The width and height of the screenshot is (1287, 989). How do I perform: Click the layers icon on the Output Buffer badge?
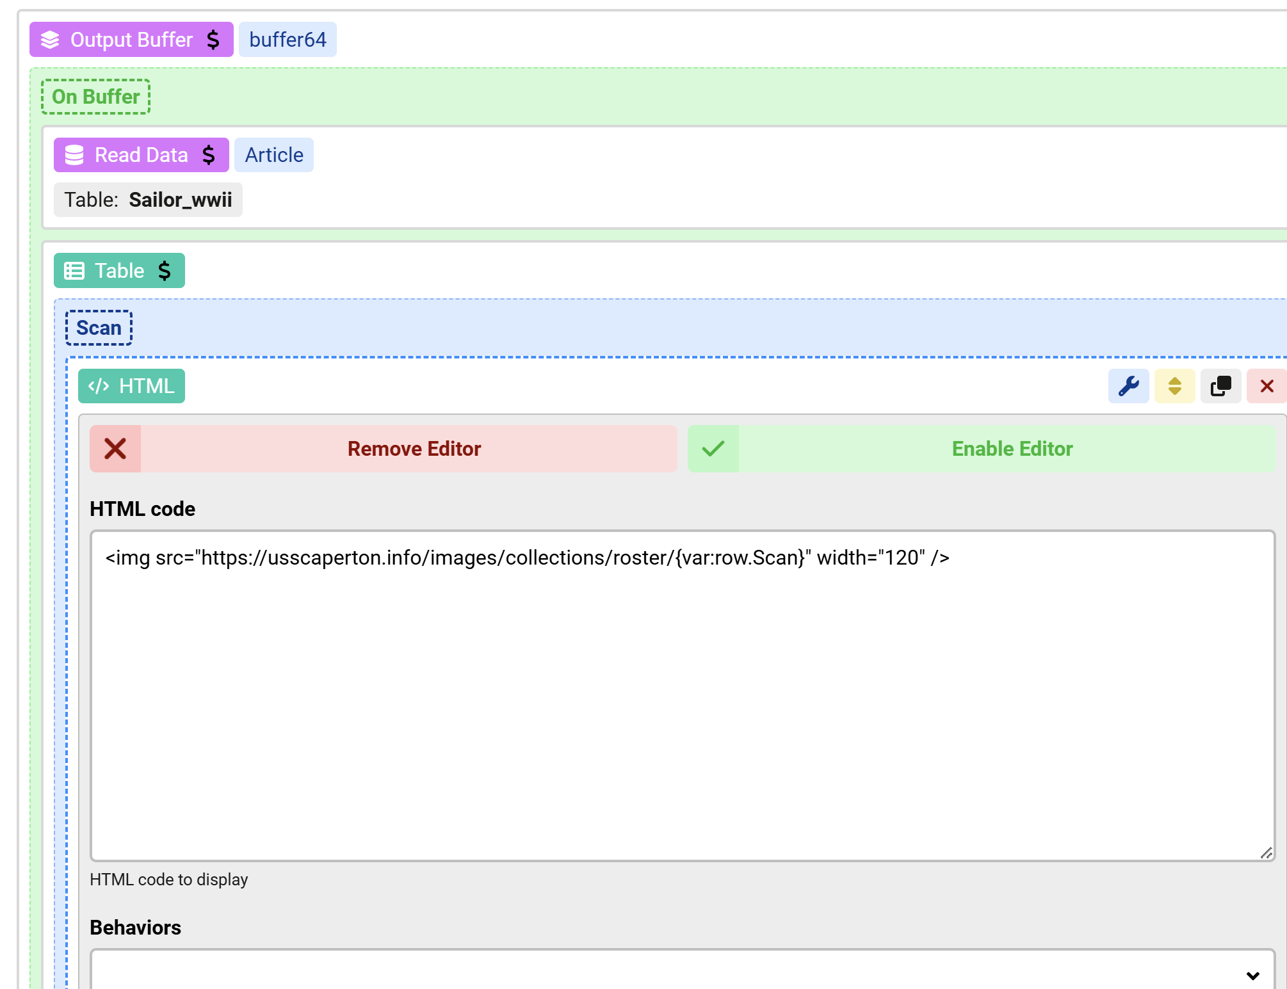(x=50, y=39)
